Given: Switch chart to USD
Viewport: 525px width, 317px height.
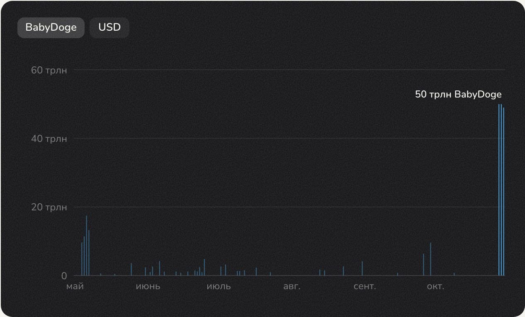Looking at the screenshot, I should 109,28.
